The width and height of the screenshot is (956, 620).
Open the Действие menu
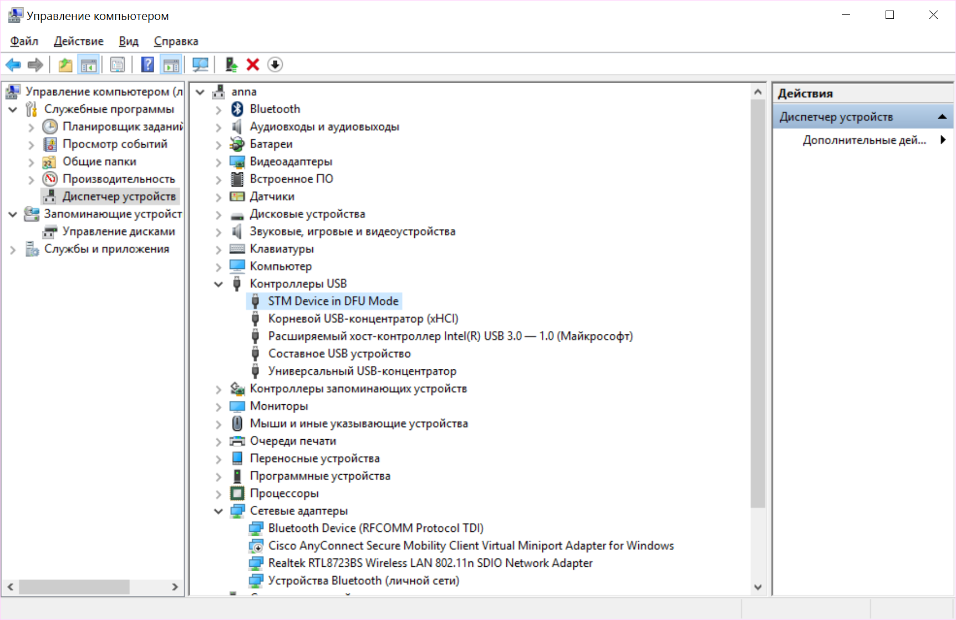(78, 41)
